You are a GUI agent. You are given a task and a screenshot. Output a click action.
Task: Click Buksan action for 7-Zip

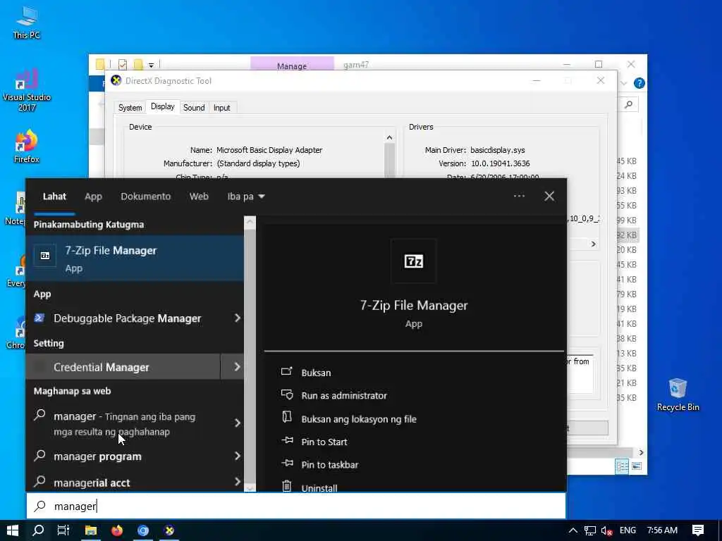(x=316, y=373)
